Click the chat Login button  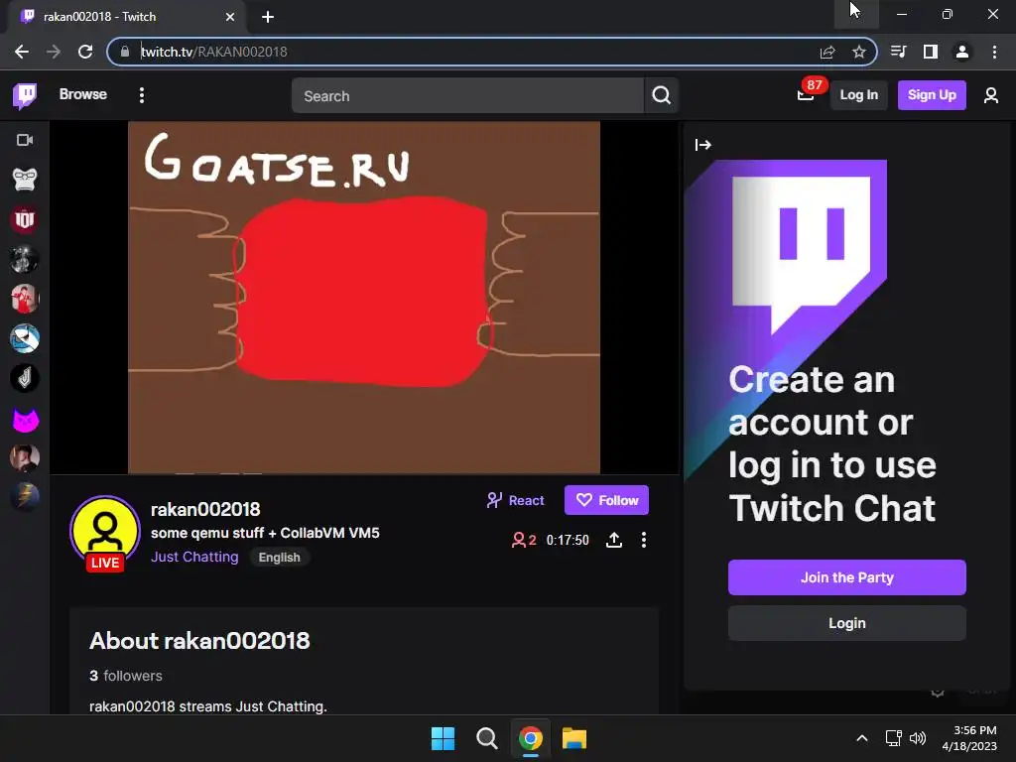(x=847, y=623)
